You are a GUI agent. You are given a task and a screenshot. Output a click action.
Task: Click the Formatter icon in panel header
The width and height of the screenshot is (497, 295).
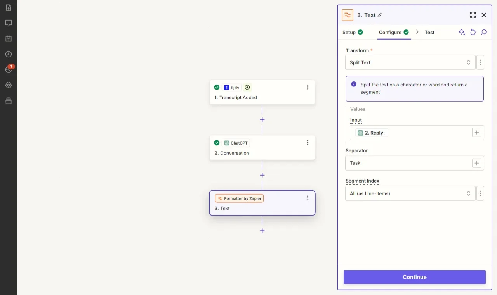tap(348, 15)
